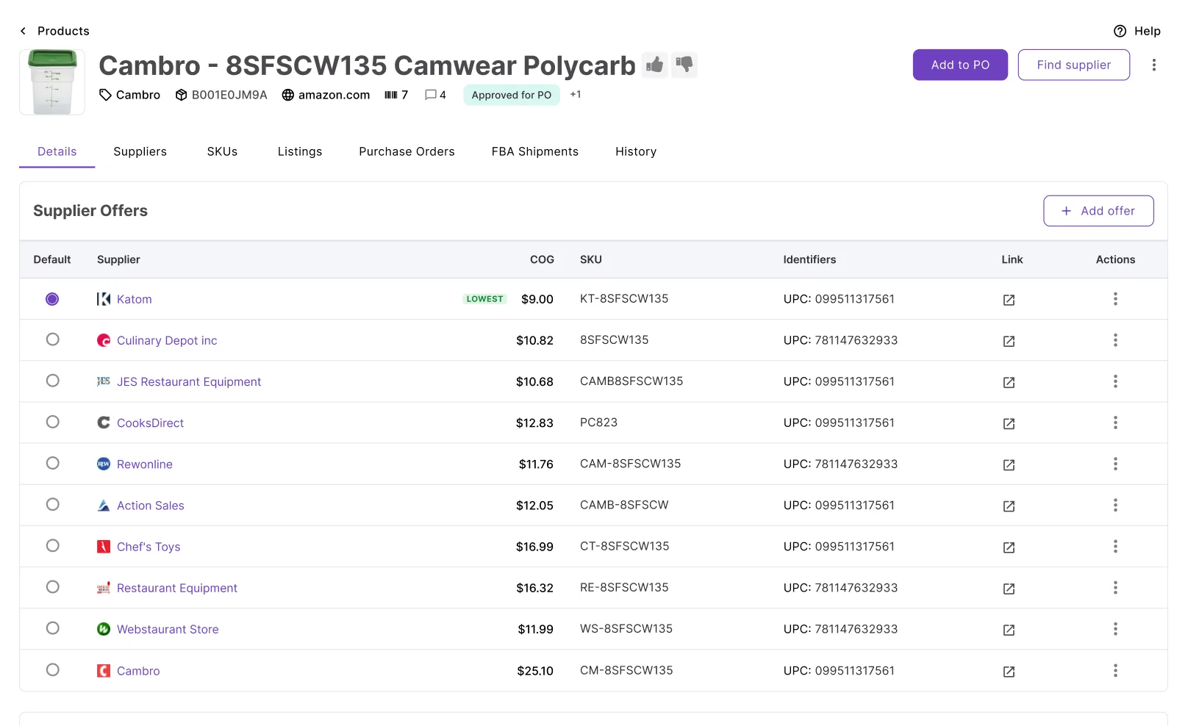Click Find supplier button
The image size is (1188, 726).
tap(1073, 65)
